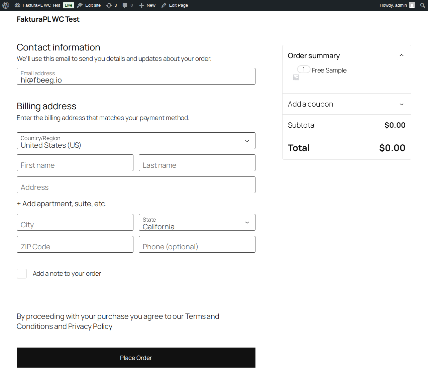The height and width of the screenshot is (389, 428).
Task: Check the Add a note to your order box
Action: coord(22,274)
